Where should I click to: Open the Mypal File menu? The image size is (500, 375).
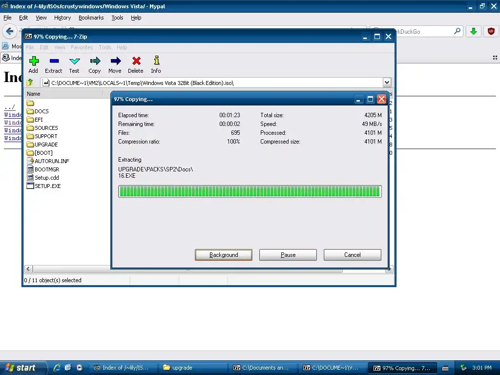7,18
